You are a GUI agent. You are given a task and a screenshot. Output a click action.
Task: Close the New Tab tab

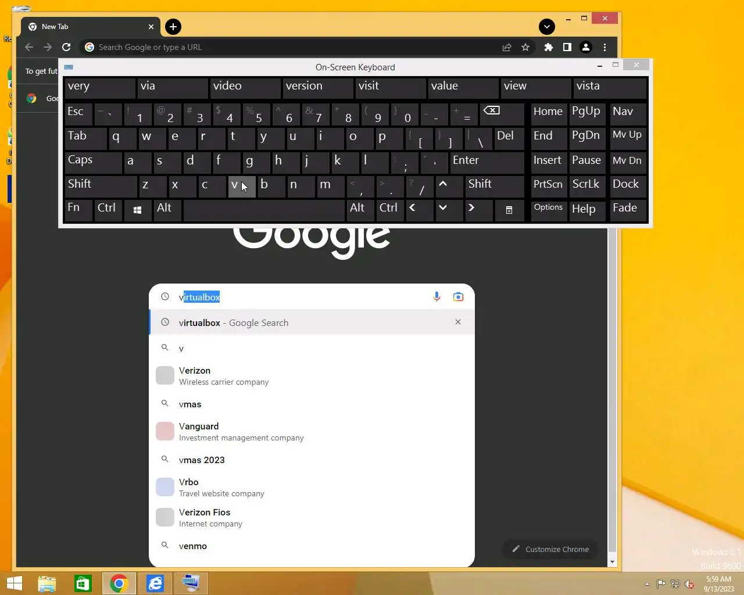click(x=151, y=27)
